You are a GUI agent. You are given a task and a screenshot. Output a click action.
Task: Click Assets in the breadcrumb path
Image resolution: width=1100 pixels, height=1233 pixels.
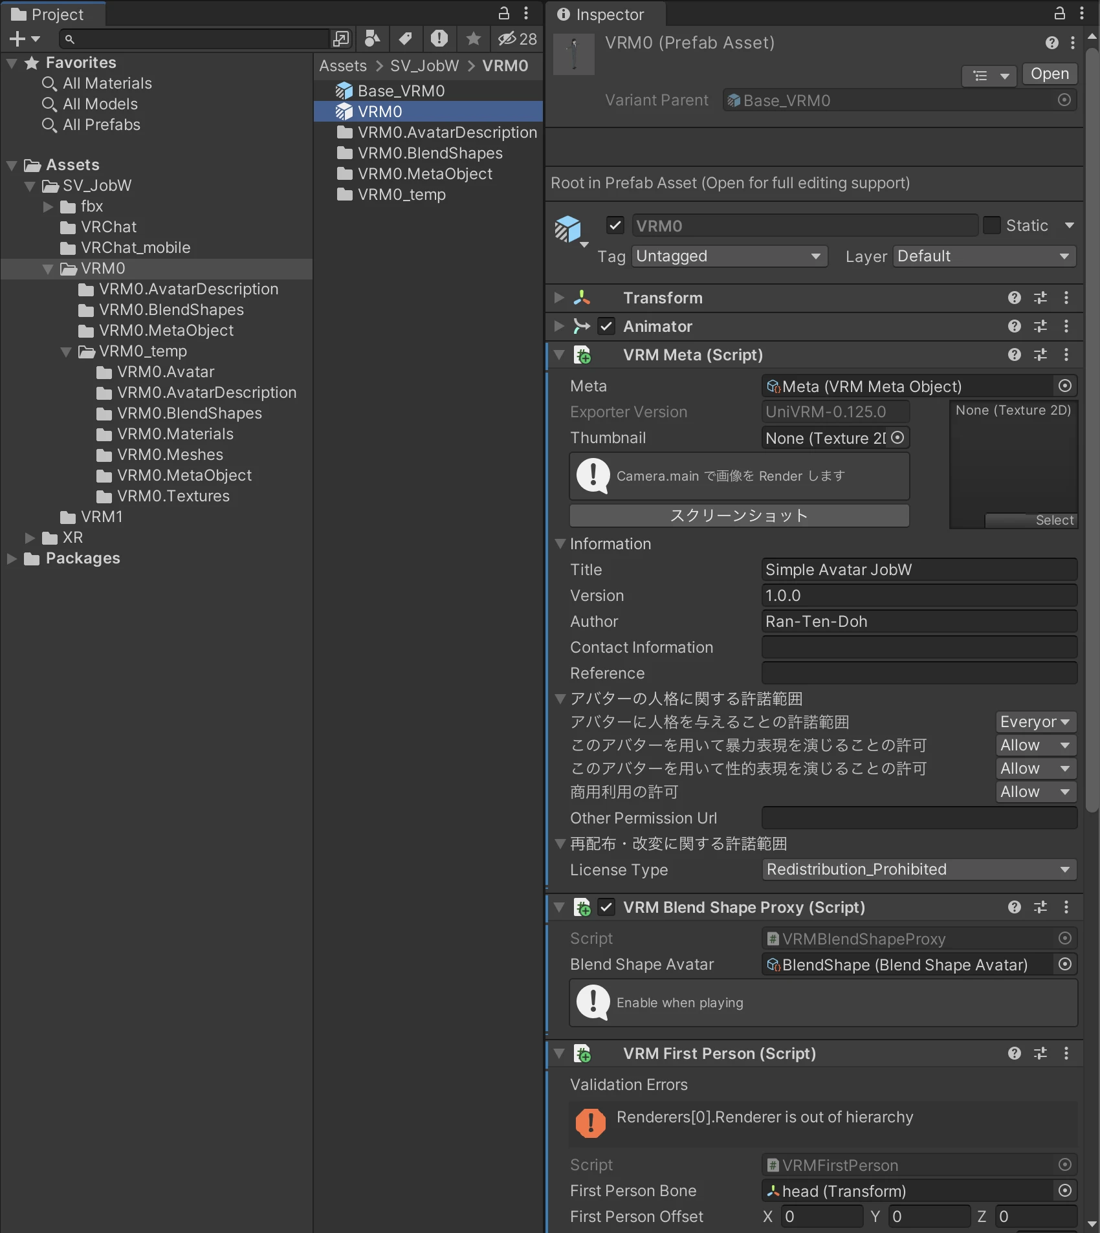click(x=343, y=66)
